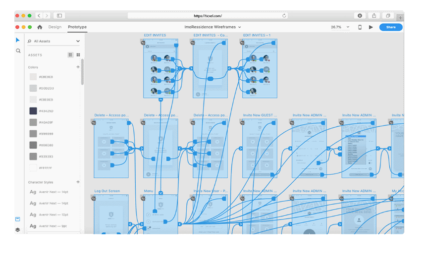Select Avenir Next 9pt character style

tap(48, 226)
